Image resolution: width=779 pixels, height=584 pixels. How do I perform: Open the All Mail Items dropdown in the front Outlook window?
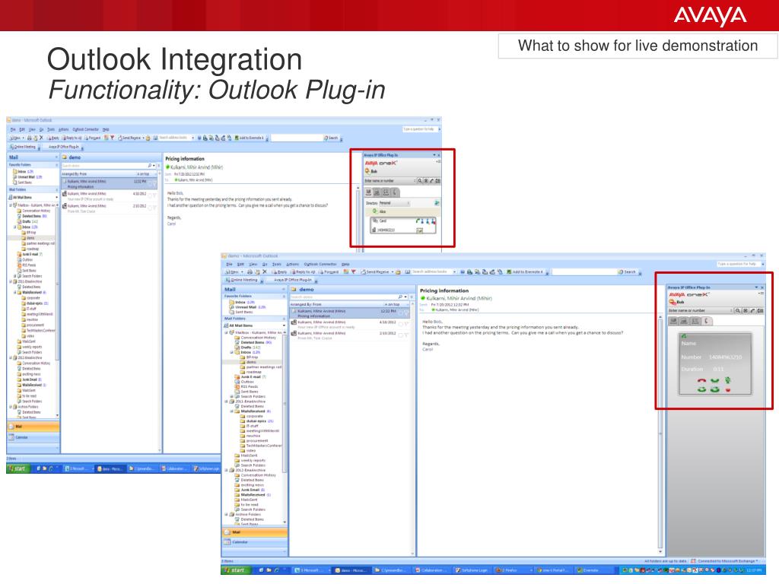(x=284, y=325)
